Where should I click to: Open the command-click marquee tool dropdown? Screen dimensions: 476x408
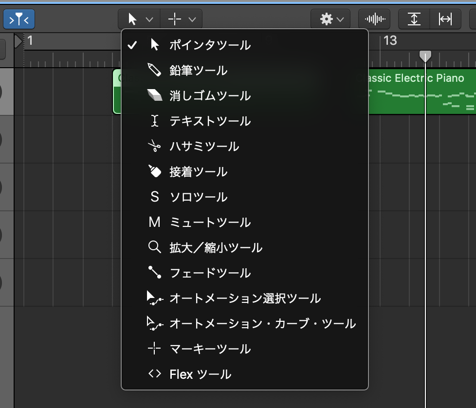click(x=182, y=19)
